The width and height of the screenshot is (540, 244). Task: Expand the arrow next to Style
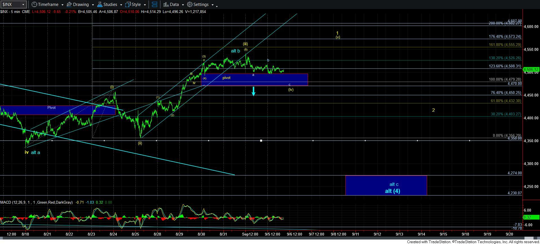point(145,5)
